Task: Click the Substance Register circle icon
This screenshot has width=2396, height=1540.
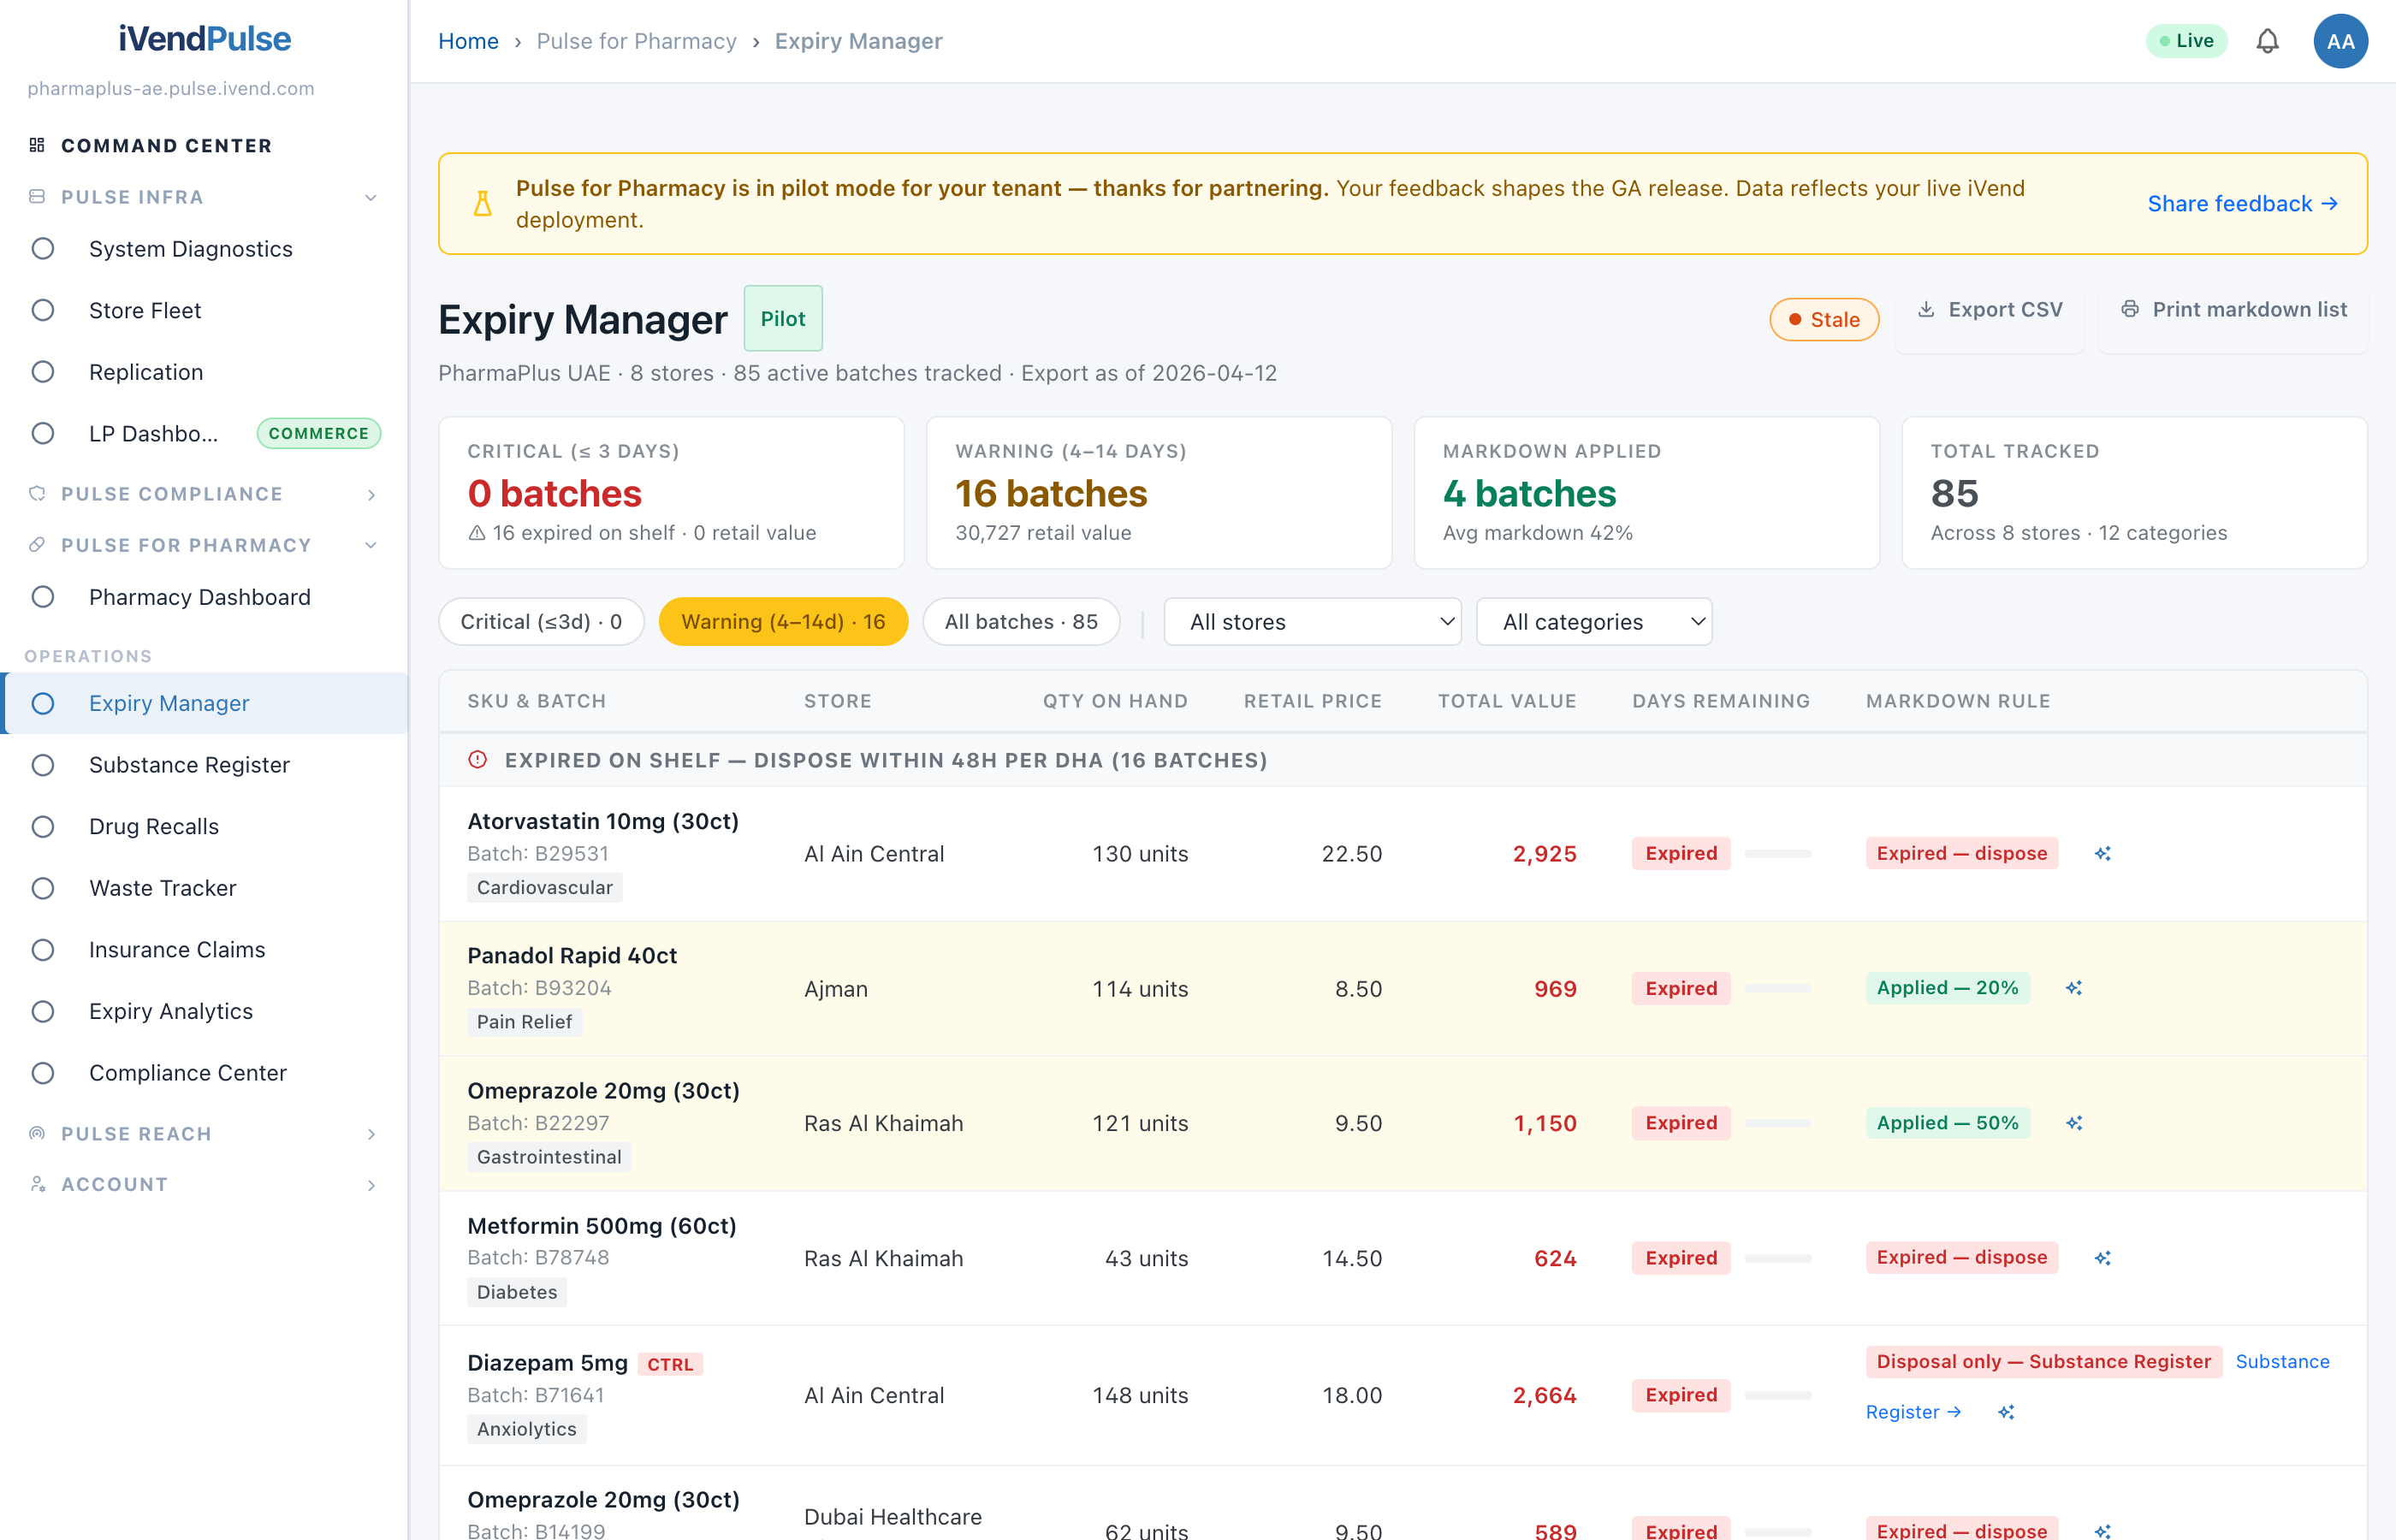Action: [x=43, y=765]
